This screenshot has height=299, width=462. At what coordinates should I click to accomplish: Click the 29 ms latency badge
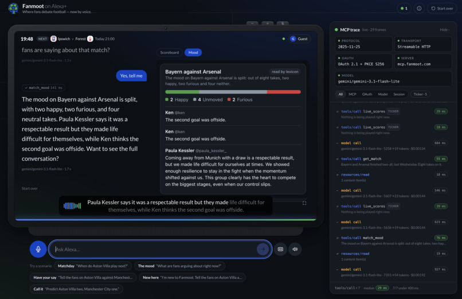[x=441, y=111]
